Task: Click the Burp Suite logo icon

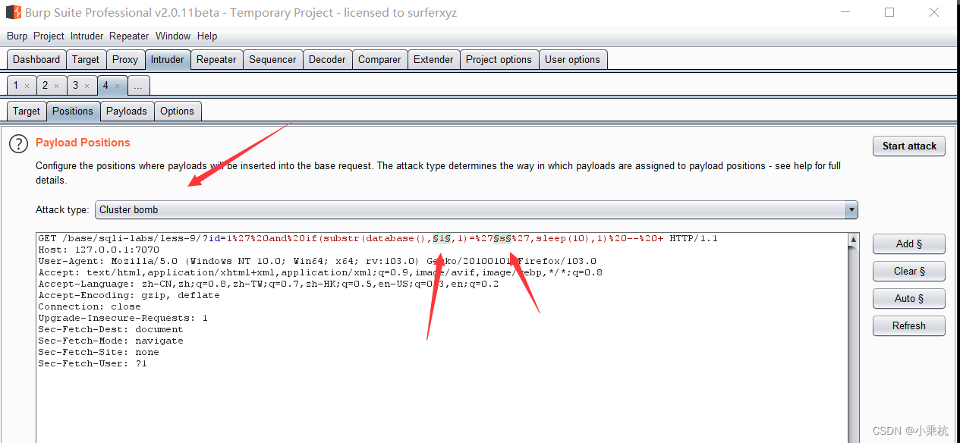Action: 13,13
